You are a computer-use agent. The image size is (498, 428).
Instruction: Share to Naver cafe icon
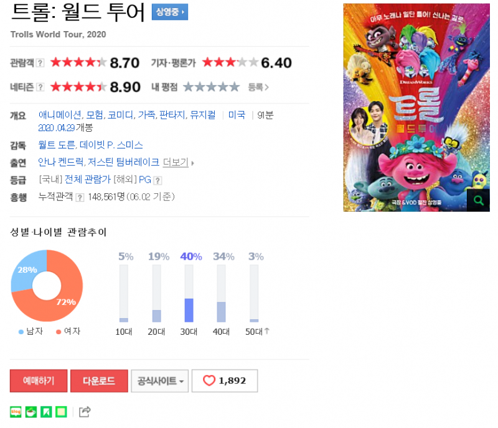click(31, 412)
